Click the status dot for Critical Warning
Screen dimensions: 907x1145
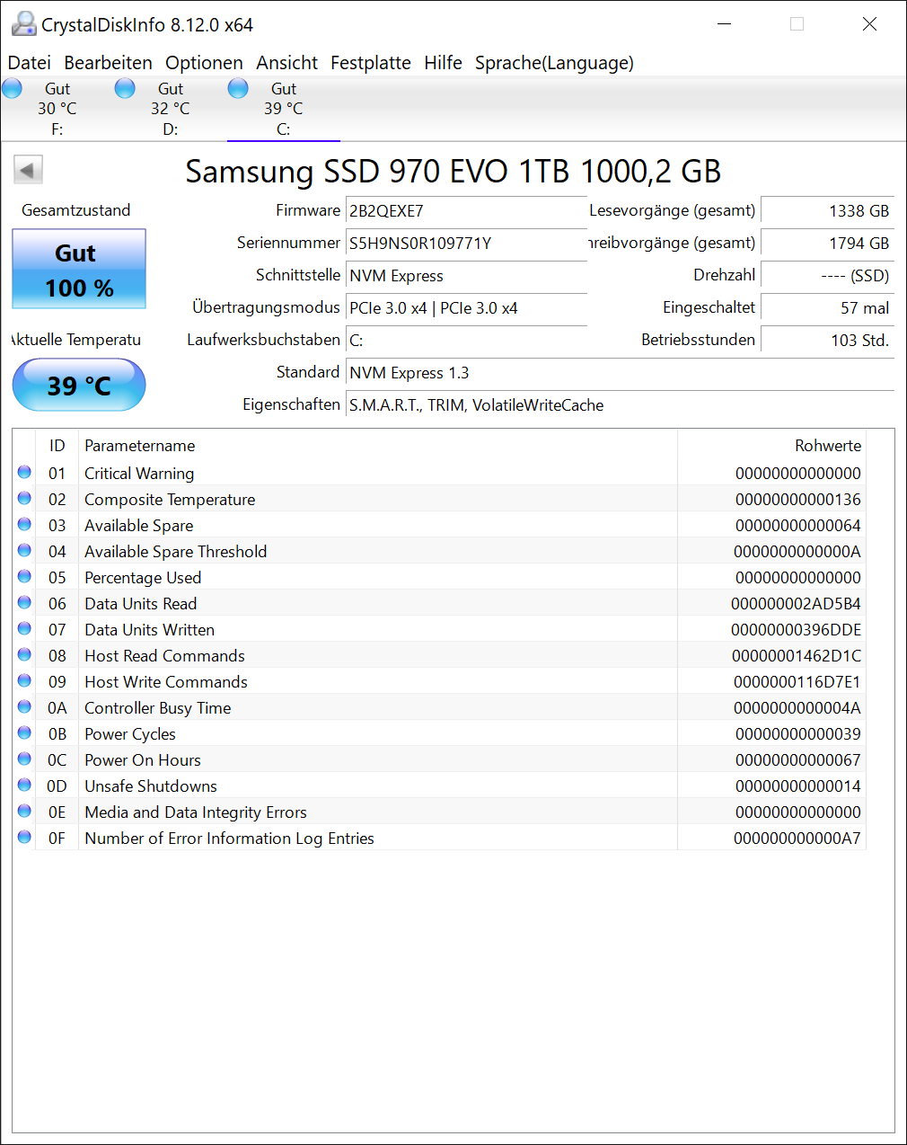[x=24, y=472]
